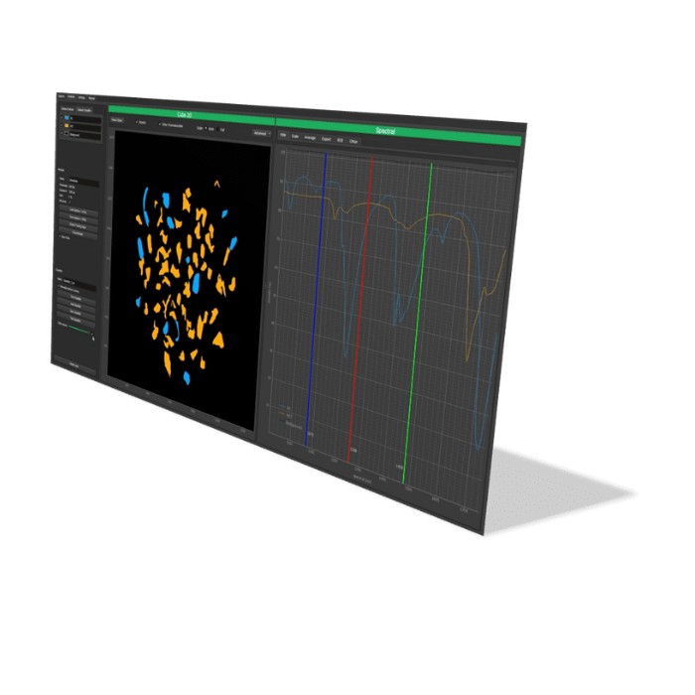Screen dimensions: 695x695
Task: Toggle the Stretch checkbox
Action: [x=138, y=123]
